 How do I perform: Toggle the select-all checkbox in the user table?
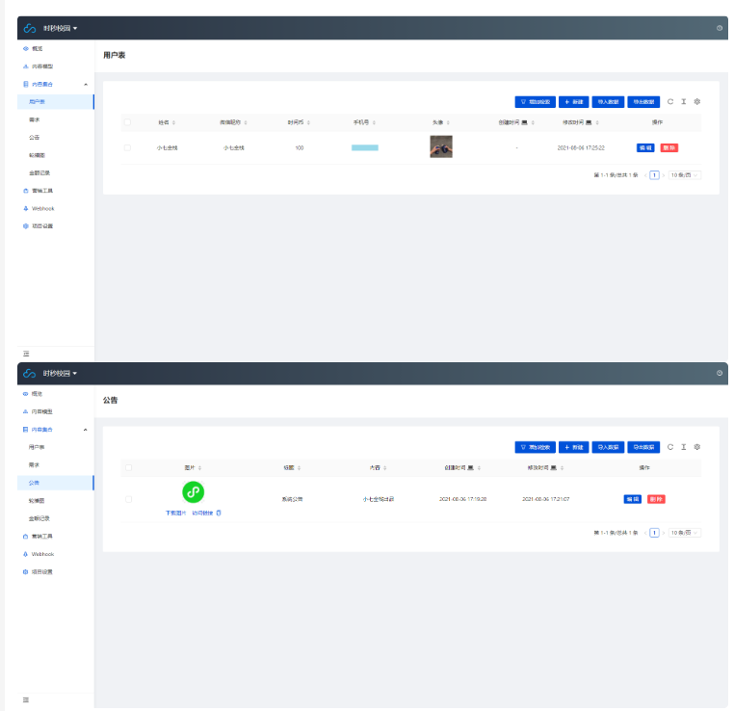pyautogui.click(x=127, y=122)
